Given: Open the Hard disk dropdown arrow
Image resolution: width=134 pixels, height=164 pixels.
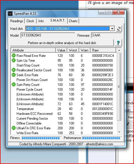Looking at the screenshot, I should pos(112,28).
